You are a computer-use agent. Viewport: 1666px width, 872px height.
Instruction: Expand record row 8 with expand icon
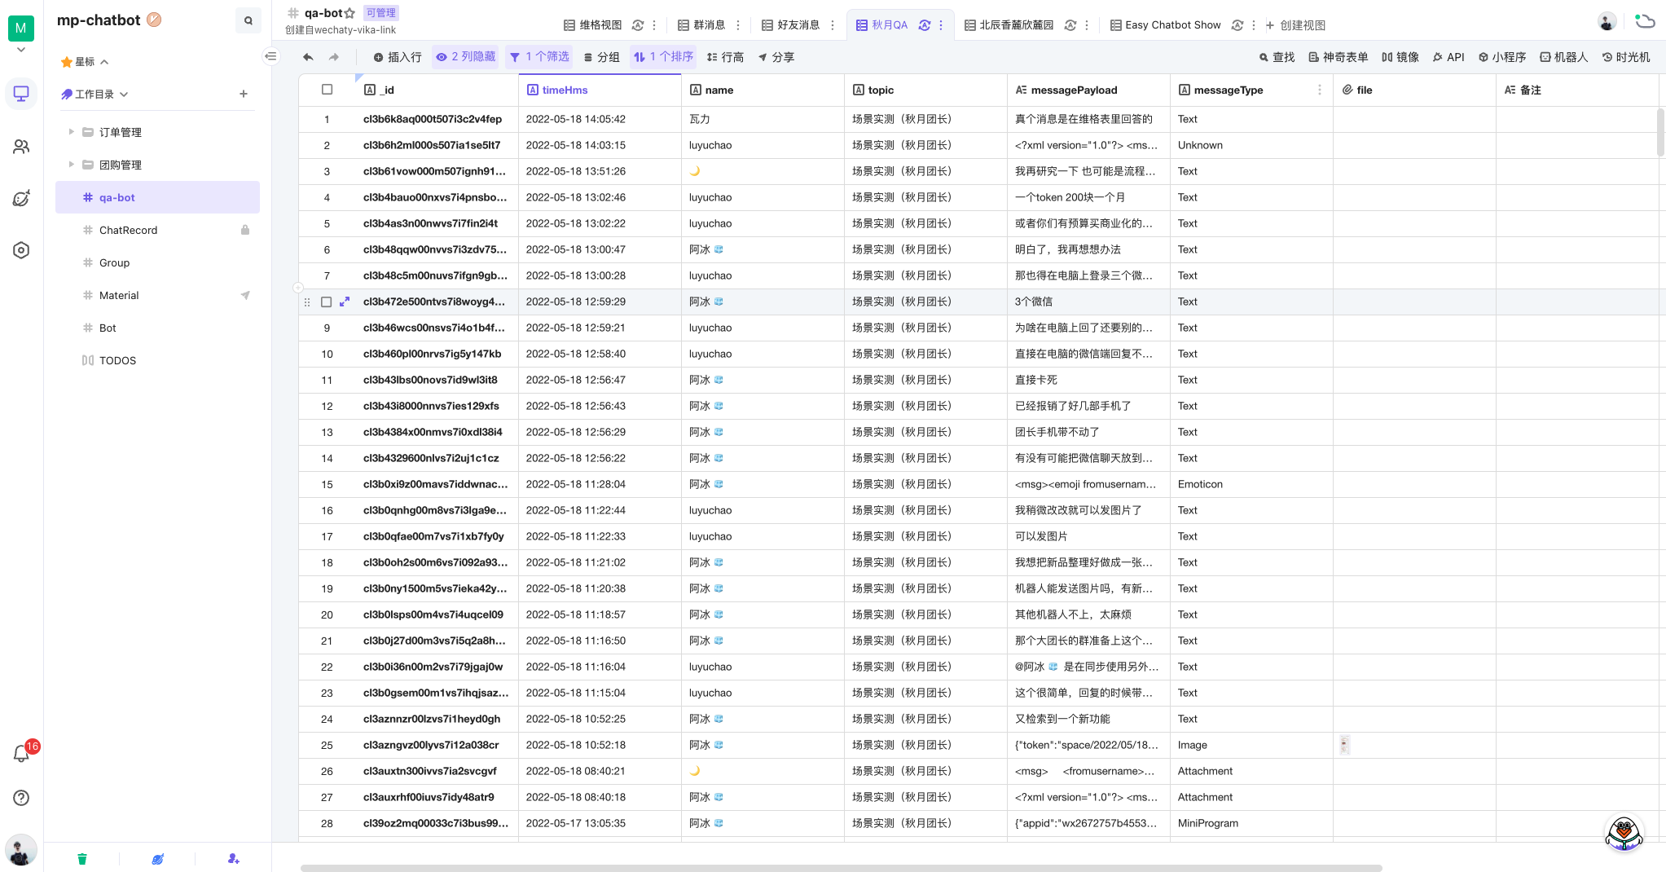pyautogui.click(x=345, y=302)
